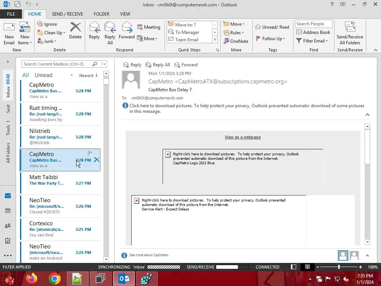Open the Filter Email dropdown

312,41
